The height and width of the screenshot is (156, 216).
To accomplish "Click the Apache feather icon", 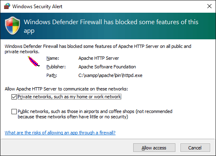I will click(x=34, y=61).
